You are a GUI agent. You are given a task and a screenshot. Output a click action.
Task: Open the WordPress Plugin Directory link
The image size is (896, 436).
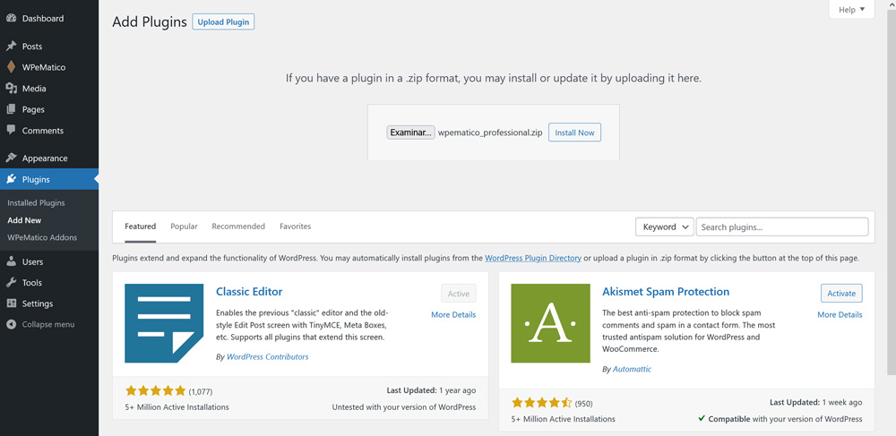(533, 258)
